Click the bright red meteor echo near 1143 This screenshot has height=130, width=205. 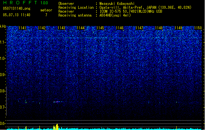tap(56, 102)
